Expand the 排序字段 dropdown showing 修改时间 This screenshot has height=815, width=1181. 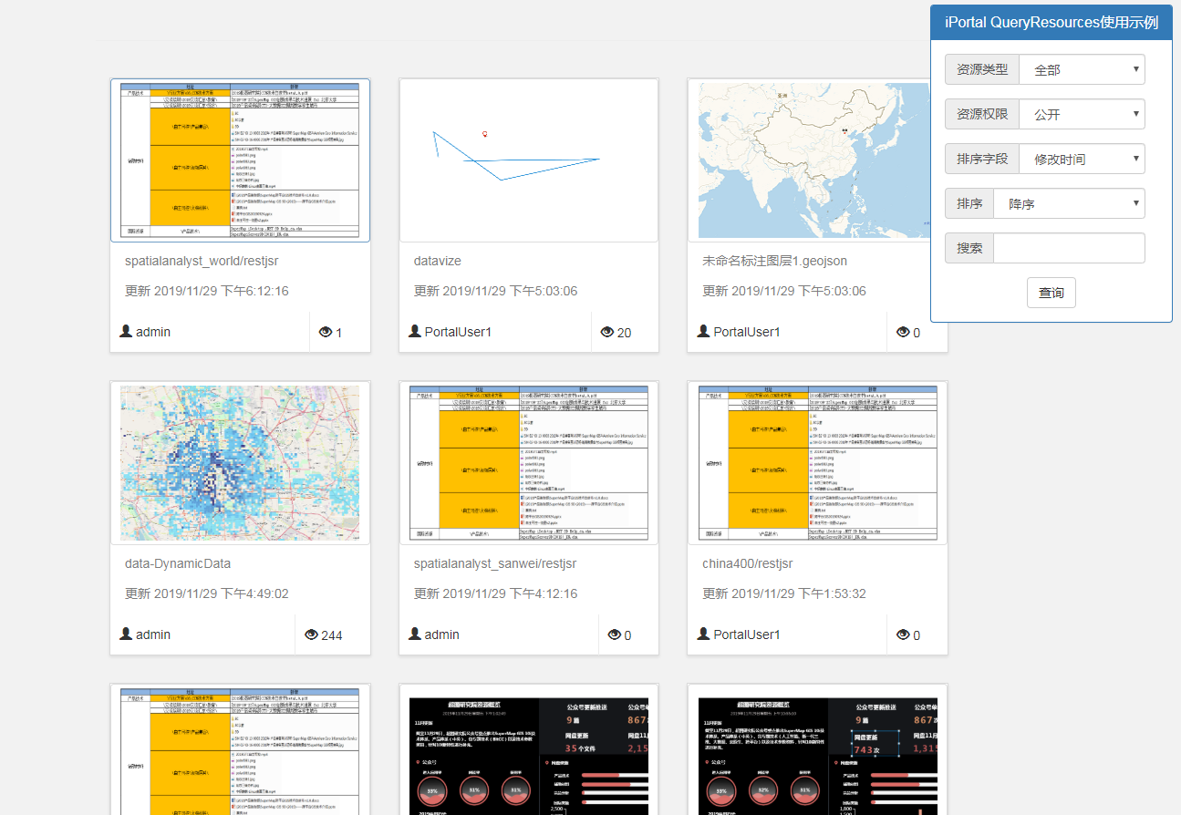point(1082,159)
